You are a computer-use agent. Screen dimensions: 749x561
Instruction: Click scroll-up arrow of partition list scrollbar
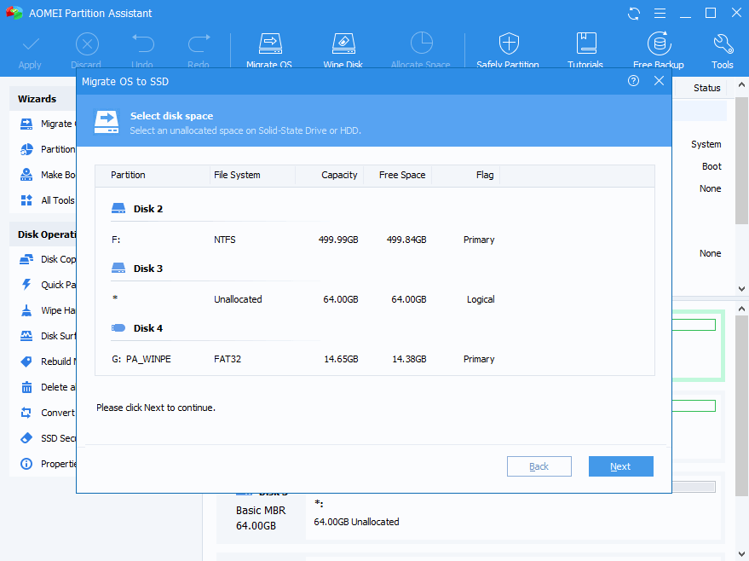pyautogui.click(x=741, y=85)
